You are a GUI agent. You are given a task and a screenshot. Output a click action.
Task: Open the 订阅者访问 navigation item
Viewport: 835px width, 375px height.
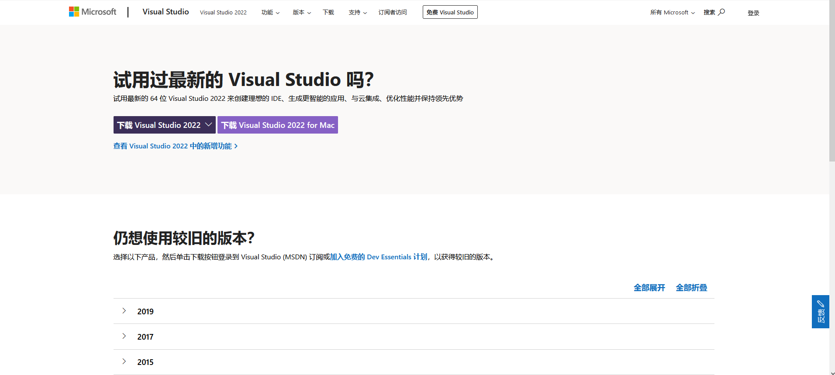pyautogui.click(x=393, y=12)
